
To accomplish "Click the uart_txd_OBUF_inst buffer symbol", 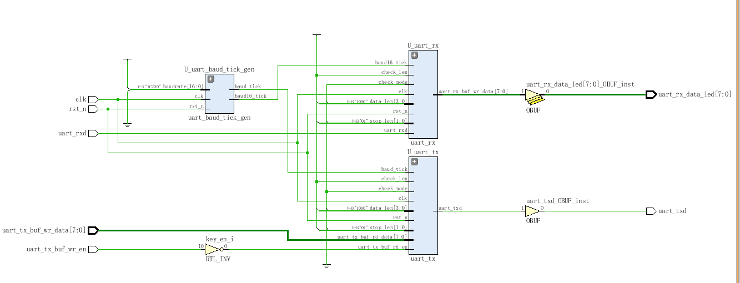I will click(532, 211).
